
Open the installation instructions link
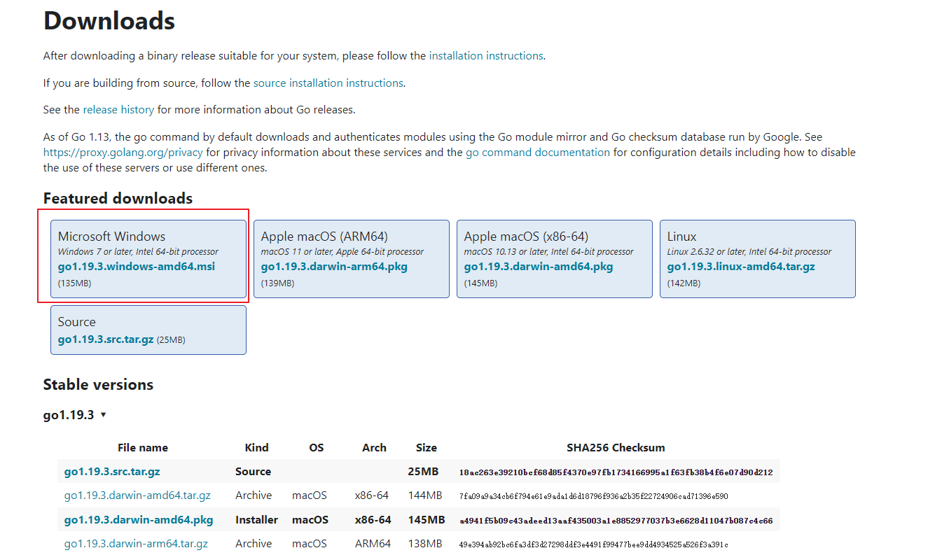[x=485, y=56]
